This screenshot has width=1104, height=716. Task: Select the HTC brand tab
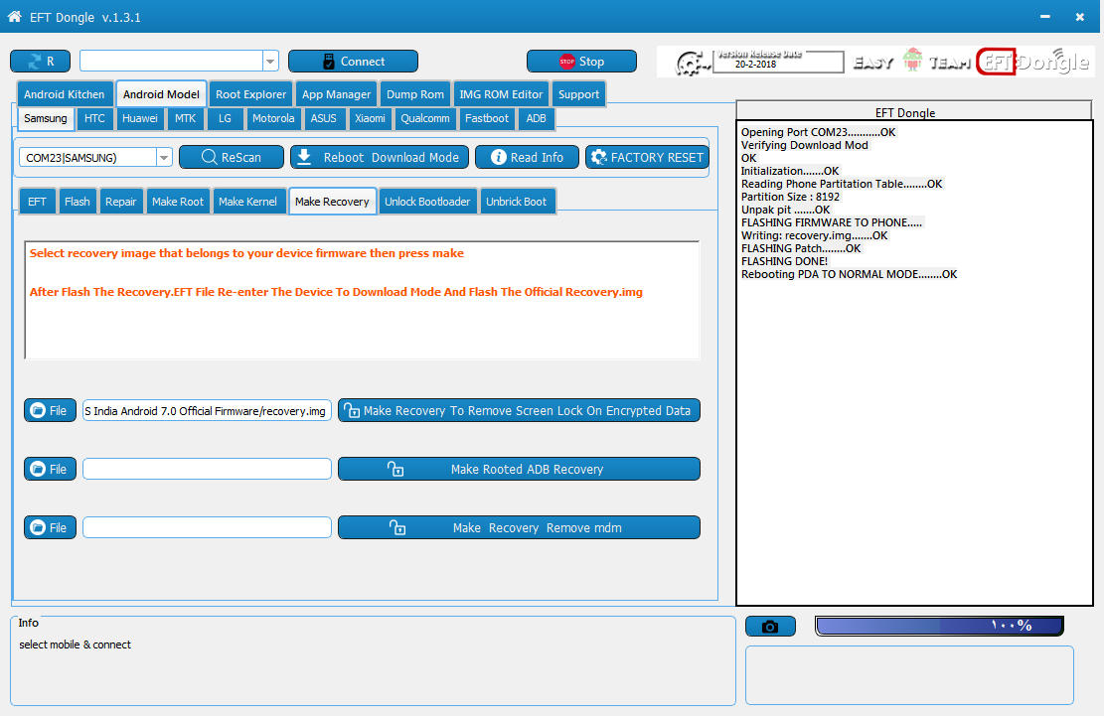pyautogui.click(x=94, y=118)
